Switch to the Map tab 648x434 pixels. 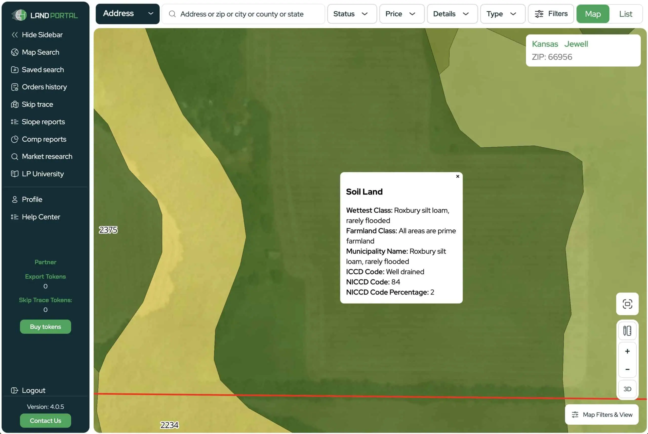tap(592, 14)
